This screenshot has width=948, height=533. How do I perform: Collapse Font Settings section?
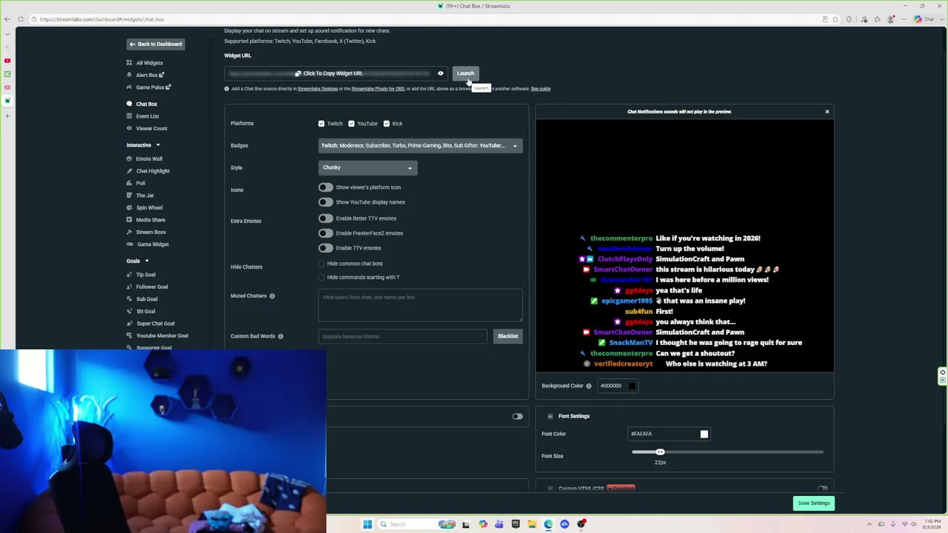[550, 416]
